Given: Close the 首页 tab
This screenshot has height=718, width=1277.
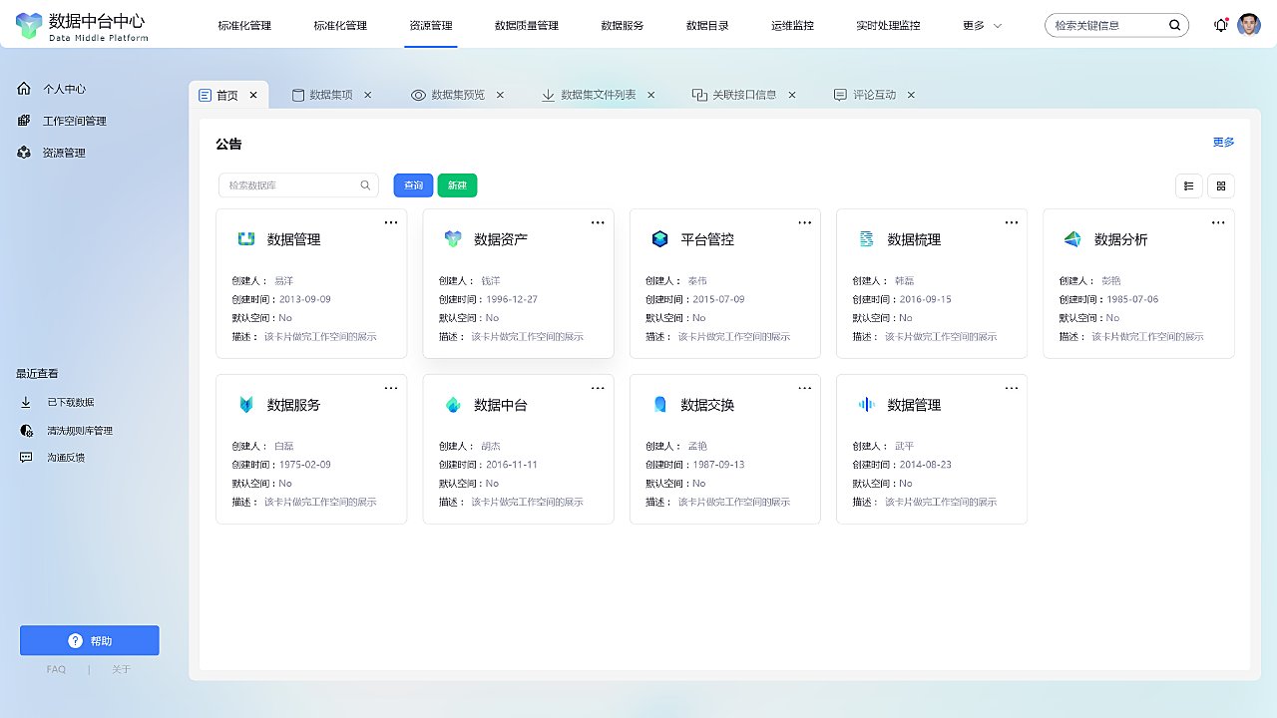Looking at the screenshot, I should pos(253,96).
